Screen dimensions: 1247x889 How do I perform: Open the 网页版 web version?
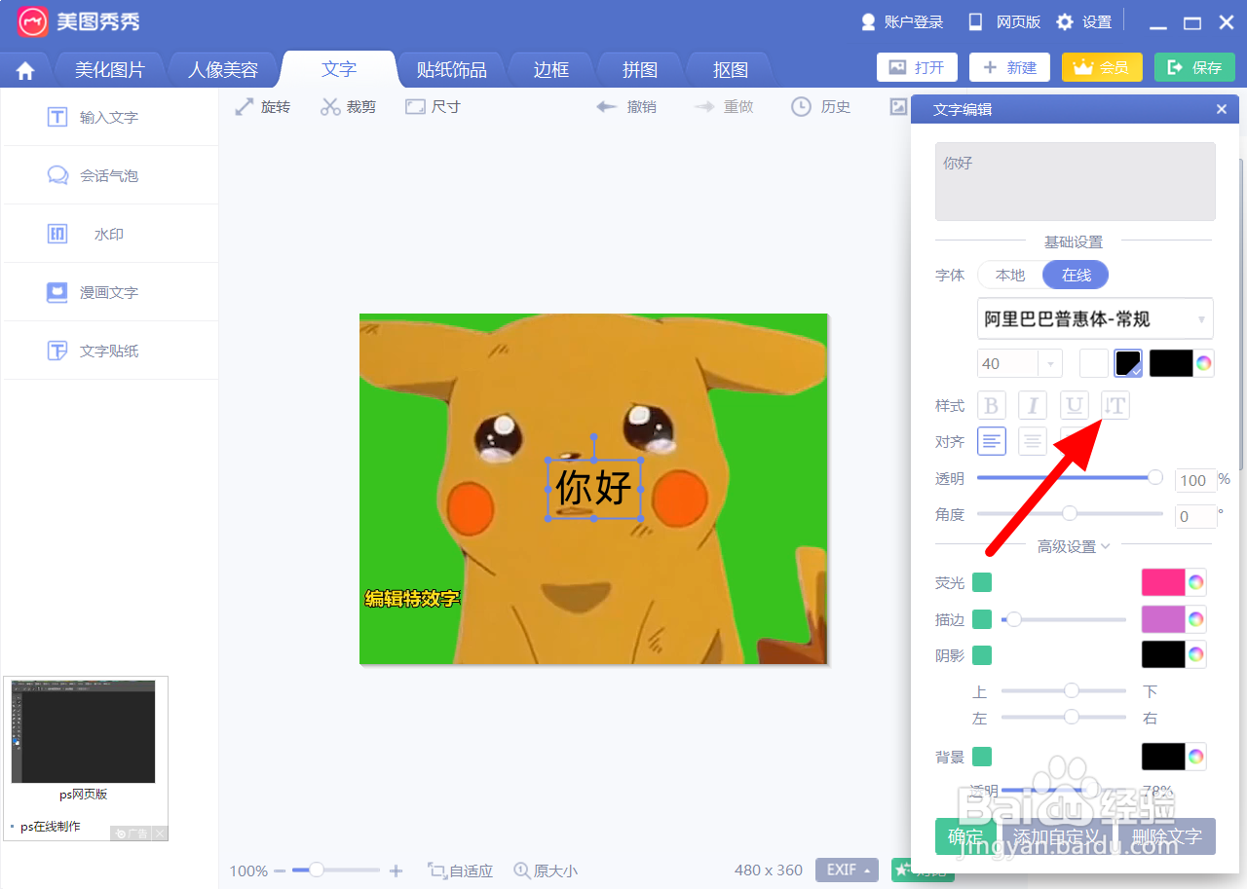[1004, 22]
